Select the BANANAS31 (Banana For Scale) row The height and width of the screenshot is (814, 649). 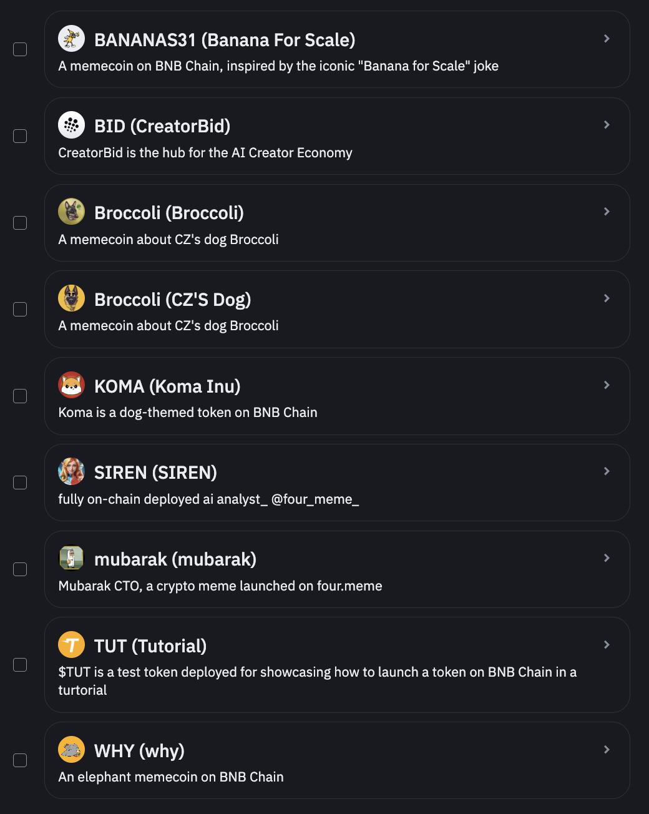point(337,49)
